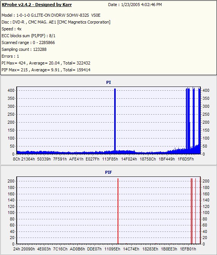Click the 400 y-axis label on PI chart
This screenshot has width=217, height=255.
[x=11, y=90]
